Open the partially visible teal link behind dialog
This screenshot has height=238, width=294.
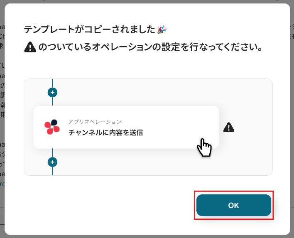pos(2,184)
